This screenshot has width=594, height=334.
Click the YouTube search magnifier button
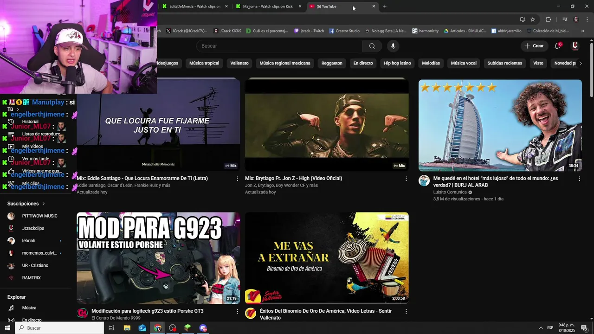pos(372,46)
